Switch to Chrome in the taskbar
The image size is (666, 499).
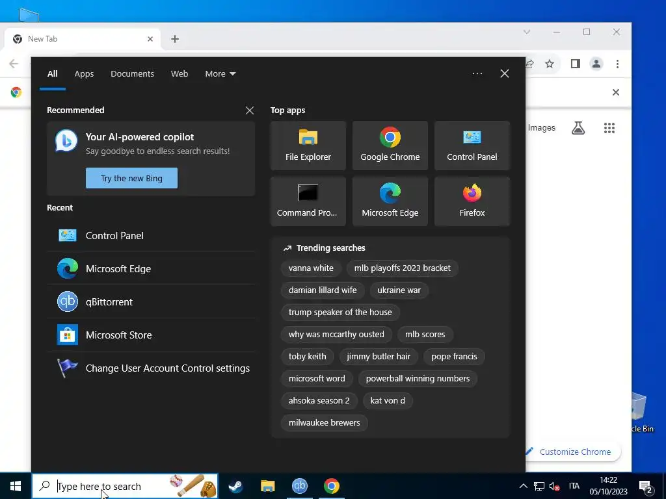point(331,486)
